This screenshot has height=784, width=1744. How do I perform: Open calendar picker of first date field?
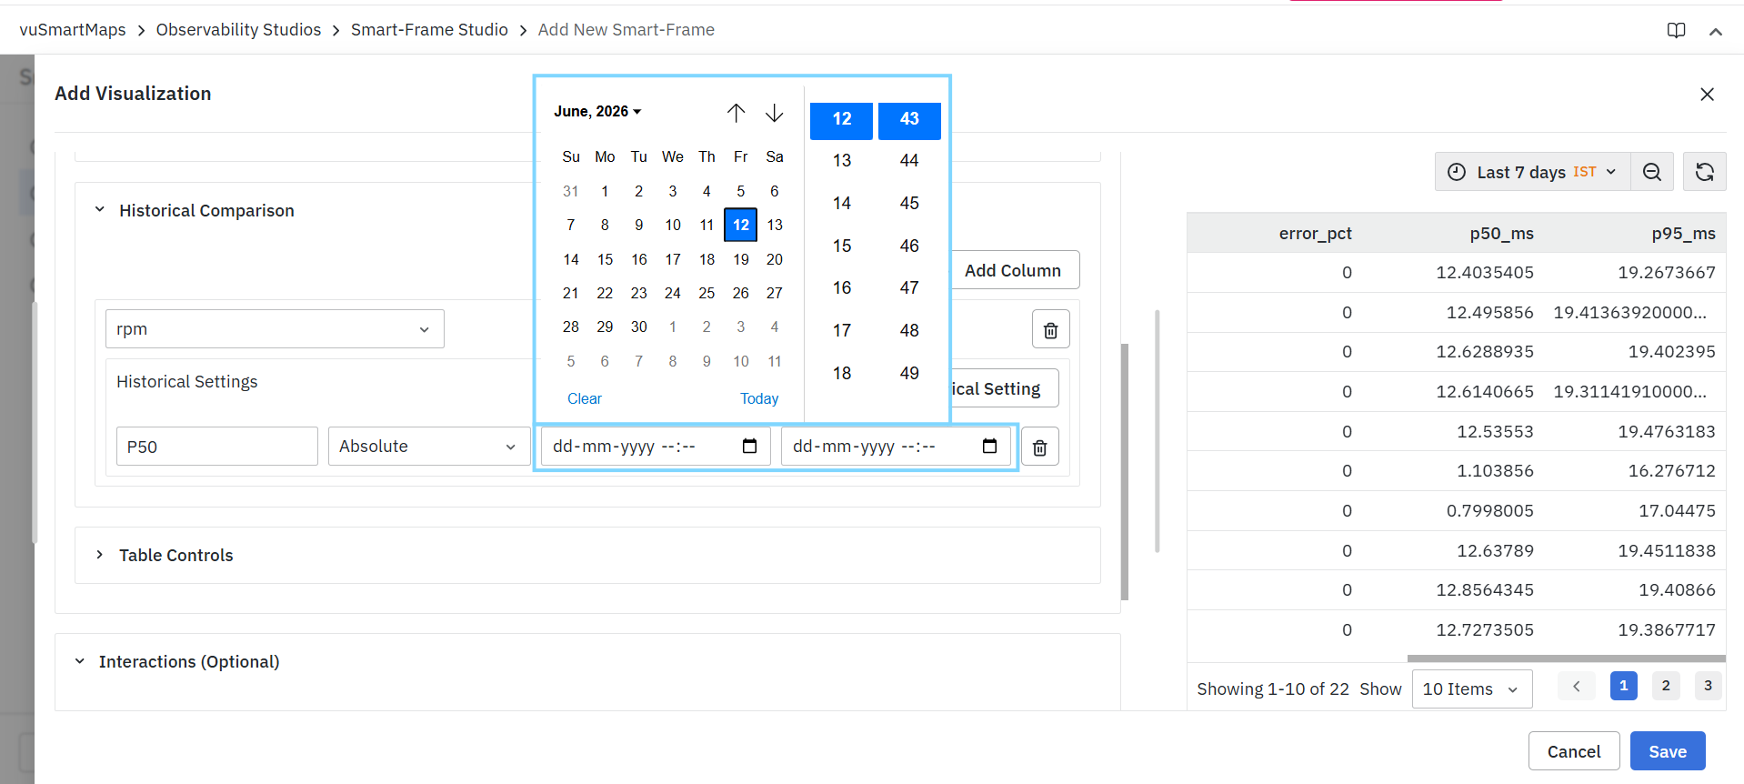(750, 446)
